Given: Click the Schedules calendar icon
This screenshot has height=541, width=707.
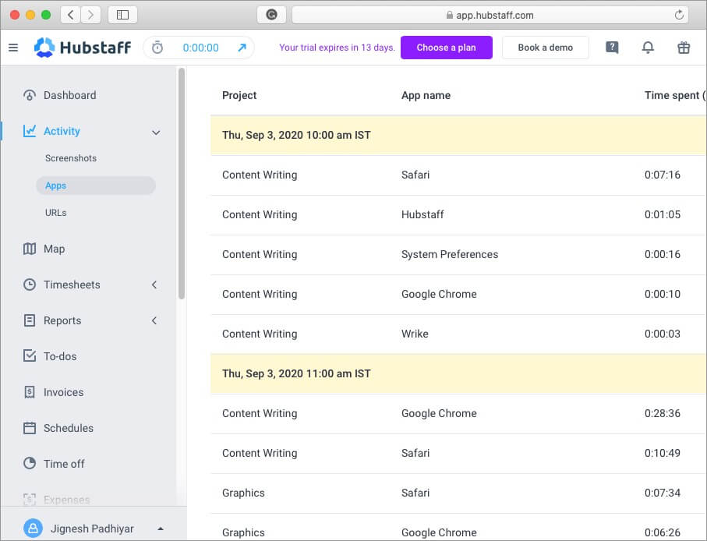Looking at the screenshot, I should click(30, 428).
